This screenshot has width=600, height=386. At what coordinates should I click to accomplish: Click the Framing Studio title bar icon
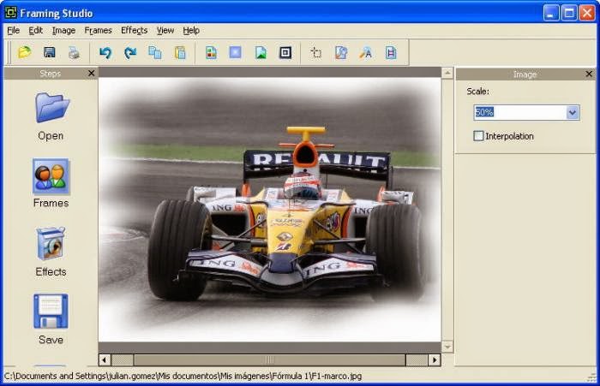[x=10, y=13]
